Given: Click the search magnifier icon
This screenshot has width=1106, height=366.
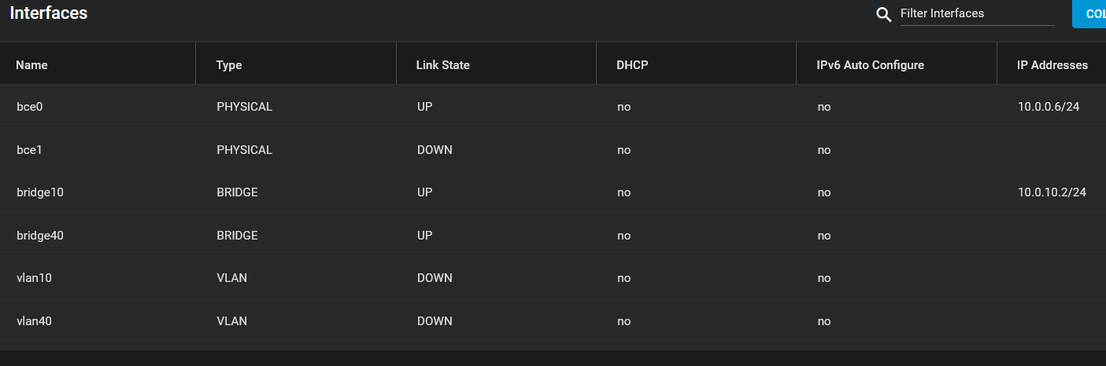Looking at the screenshot, I should [884, 15].
